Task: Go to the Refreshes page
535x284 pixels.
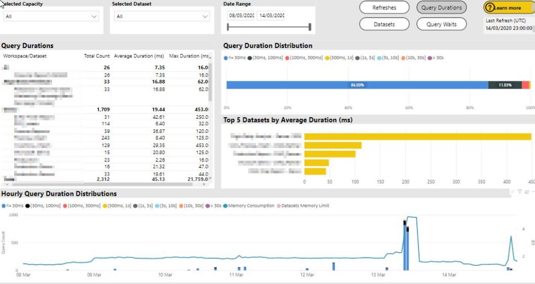Action: (384, 7)
